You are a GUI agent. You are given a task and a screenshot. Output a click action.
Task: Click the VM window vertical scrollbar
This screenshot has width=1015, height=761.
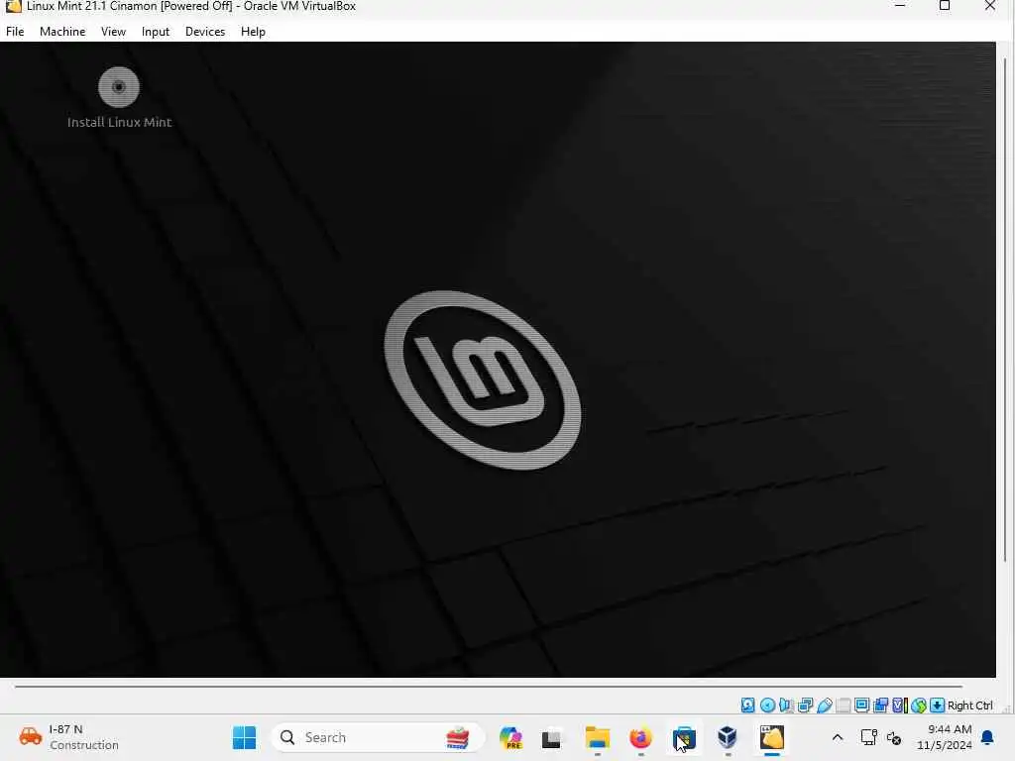1005,309
